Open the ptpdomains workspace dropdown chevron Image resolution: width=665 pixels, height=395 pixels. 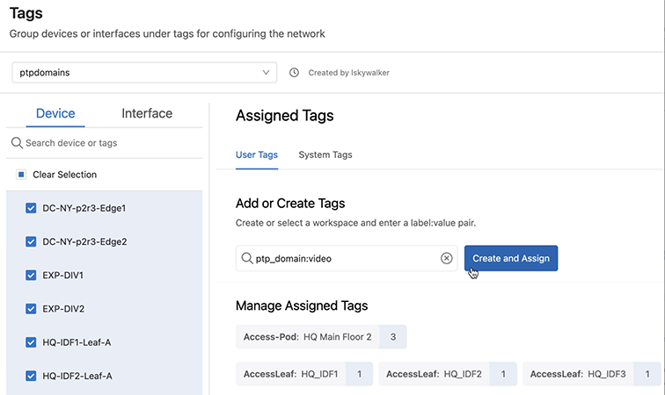coord(266,72)
